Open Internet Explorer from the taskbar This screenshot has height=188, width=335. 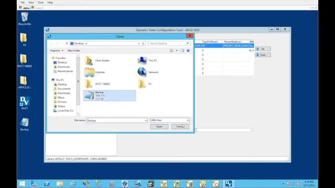[73, 183]
